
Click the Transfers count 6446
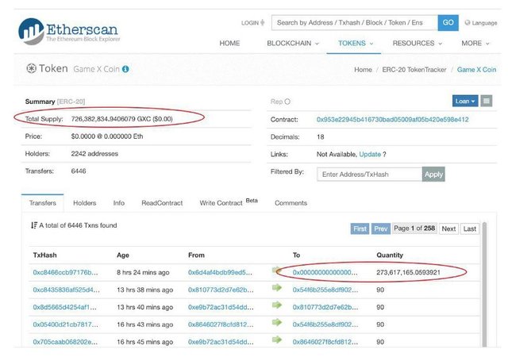[79, 171]
